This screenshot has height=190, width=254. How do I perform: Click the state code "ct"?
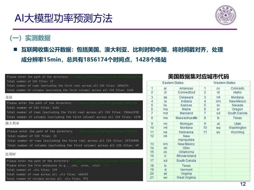point(165,92)
